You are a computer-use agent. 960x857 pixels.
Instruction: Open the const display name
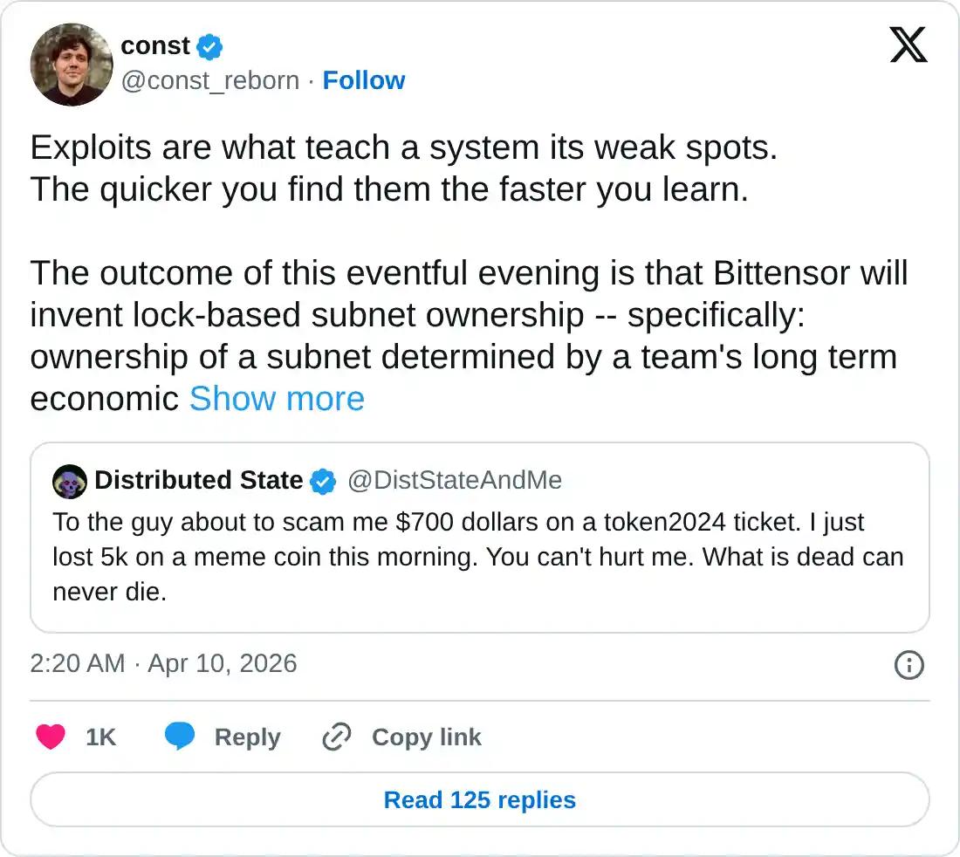pos(155,45)
